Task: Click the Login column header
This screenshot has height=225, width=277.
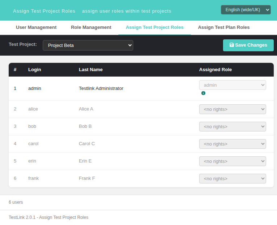Action: (35, 70)
